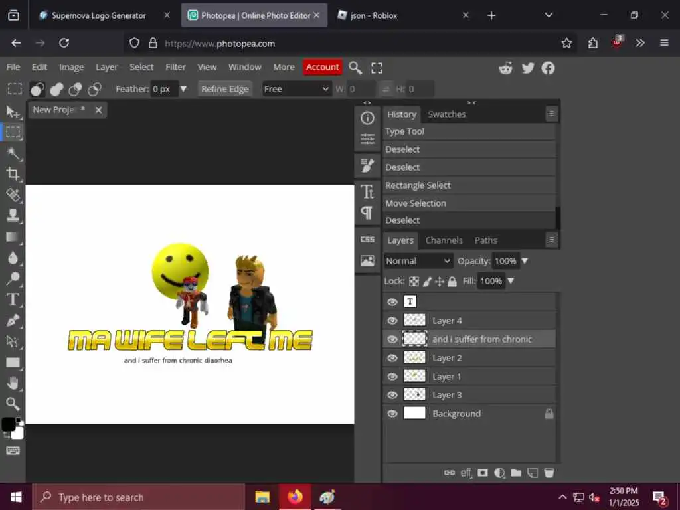The width and height of the screenshot is (680, 510).
Task: Click the Refine Edge button
Action: click(x=224, y=89)
